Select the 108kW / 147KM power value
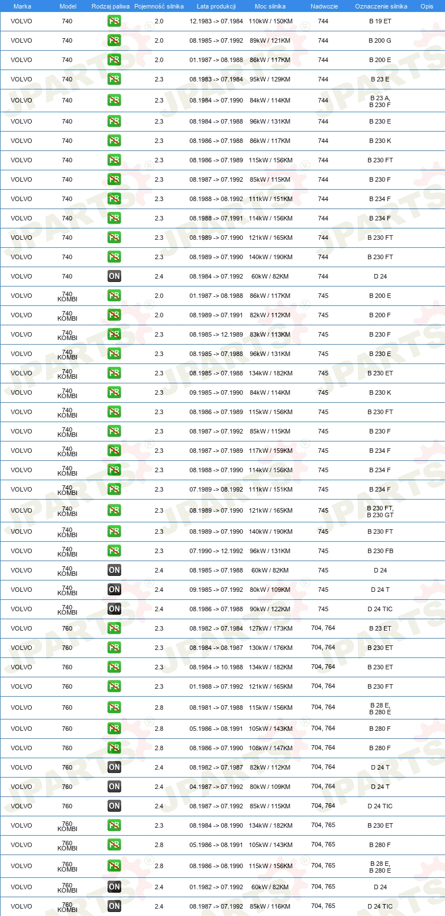445x916 pixels. tap(270, 748)
